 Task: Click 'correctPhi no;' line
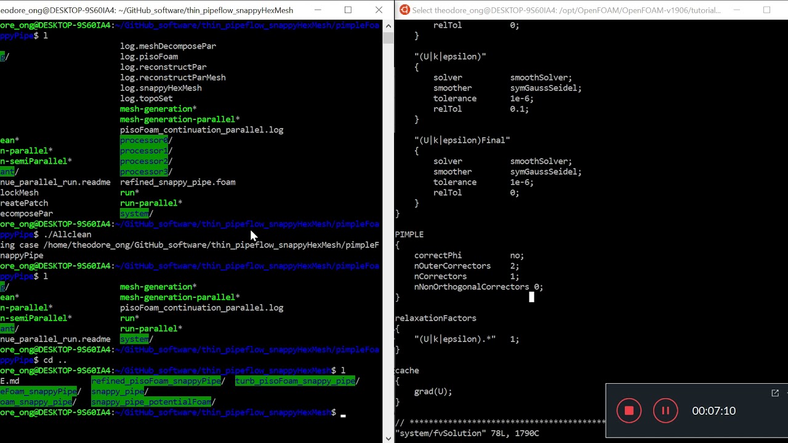(x=469, y=255)
